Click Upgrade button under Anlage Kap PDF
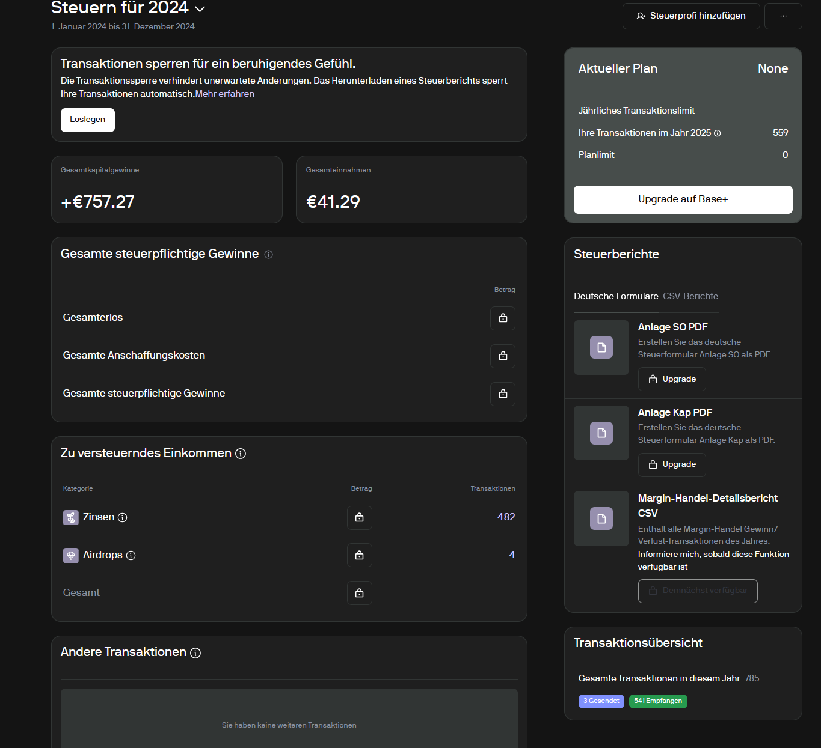This screenshot has width=821, height=748. click(x=672, y=464)
